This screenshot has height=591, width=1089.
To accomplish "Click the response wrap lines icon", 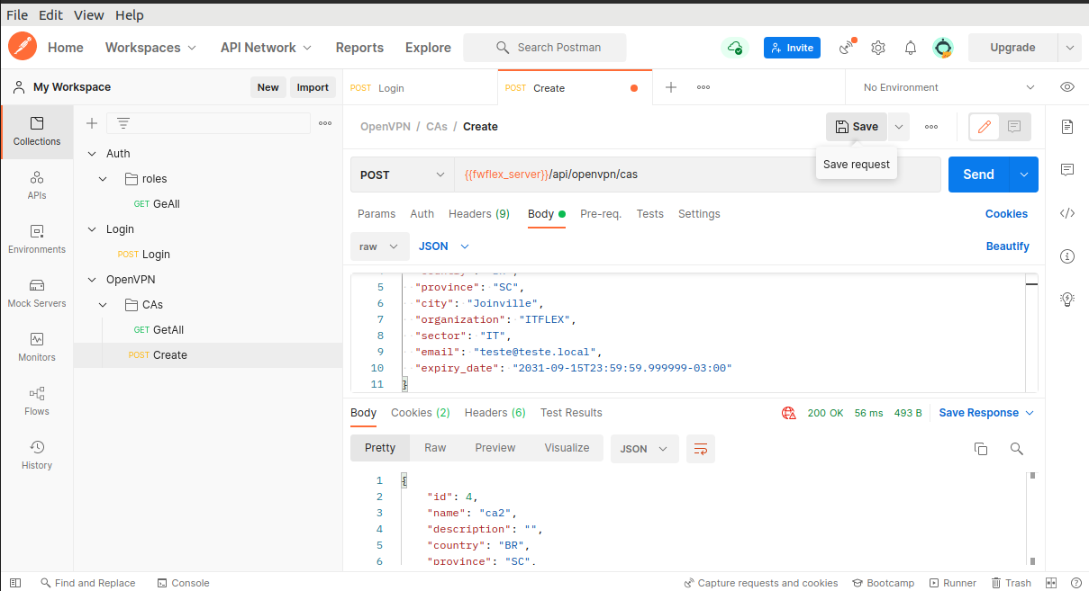I will 700,449.
